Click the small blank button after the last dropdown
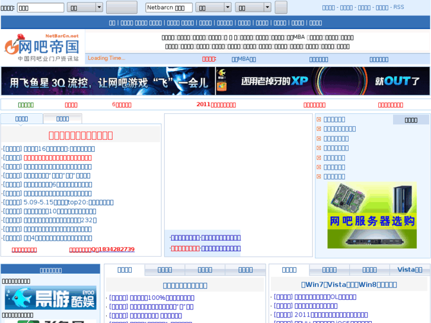Screen dimensions: 431x323 tap(281, 8)
